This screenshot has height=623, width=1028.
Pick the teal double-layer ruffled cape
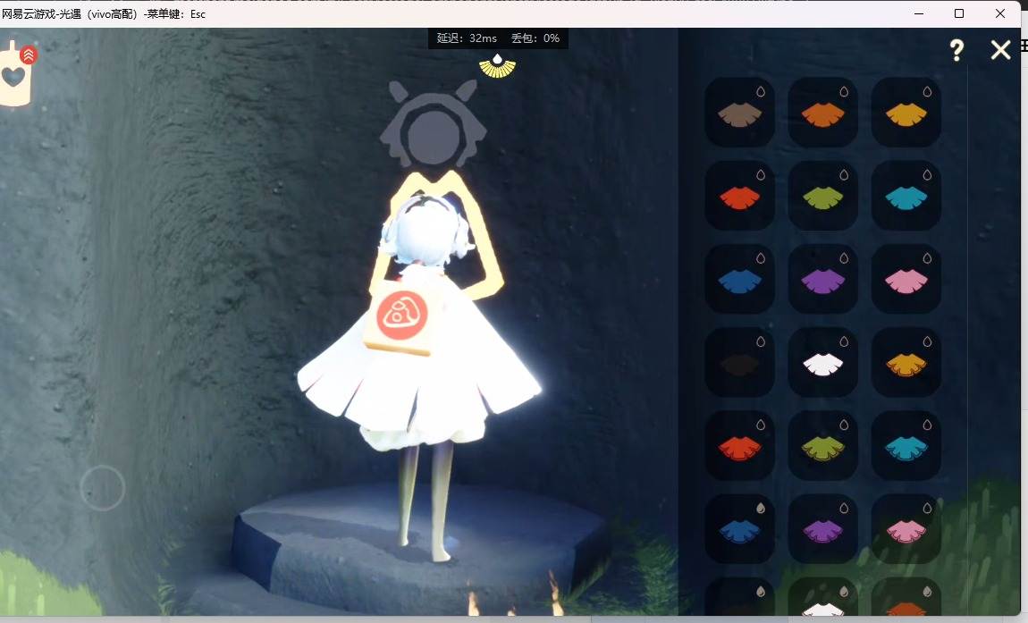[906, 445]
